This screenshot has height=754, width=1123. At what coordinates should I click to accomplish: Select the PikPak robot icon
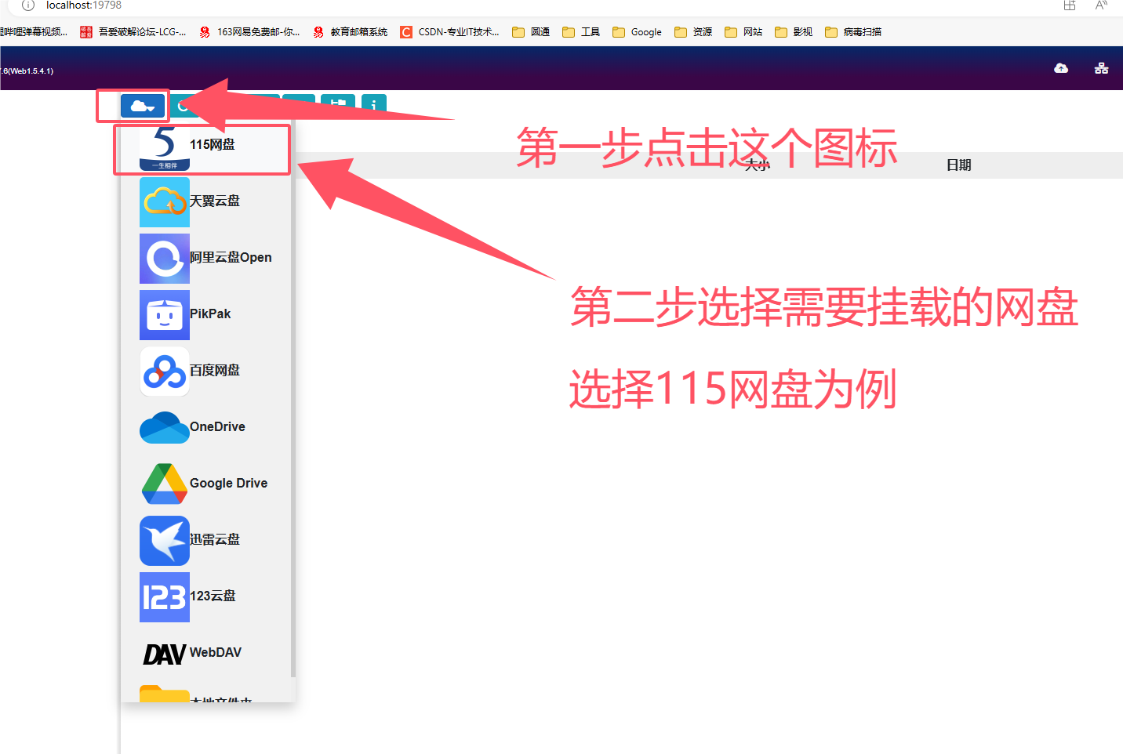(165, 315)
